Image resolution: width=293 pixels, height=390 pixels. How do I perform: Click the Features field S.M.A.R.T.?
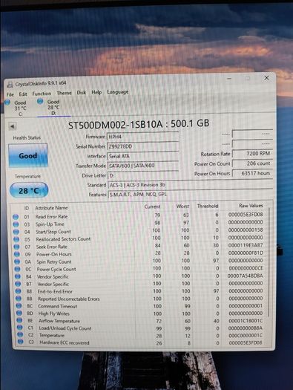(x=191, y=194)
